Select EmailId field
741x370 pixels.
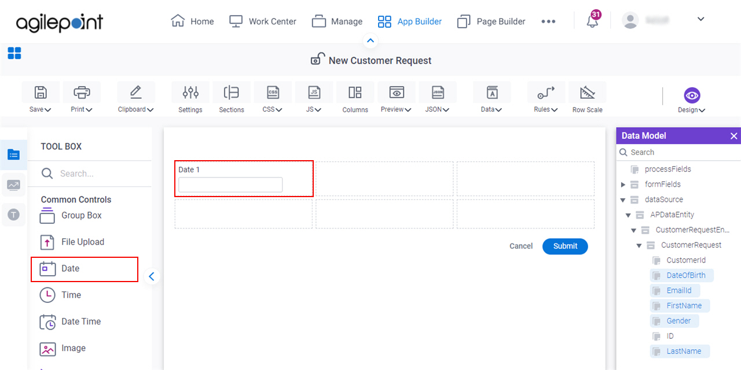point(674,290)
